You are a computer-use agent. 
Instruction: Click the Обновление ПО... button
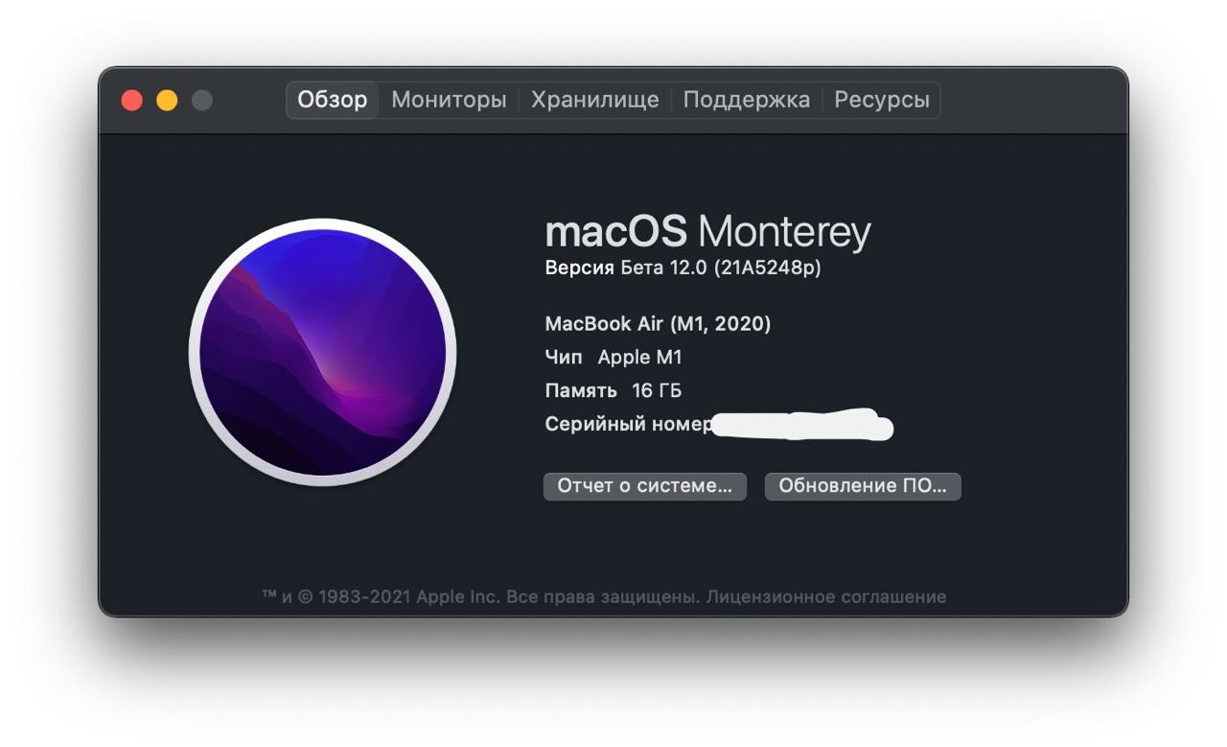tap(863, 486)
